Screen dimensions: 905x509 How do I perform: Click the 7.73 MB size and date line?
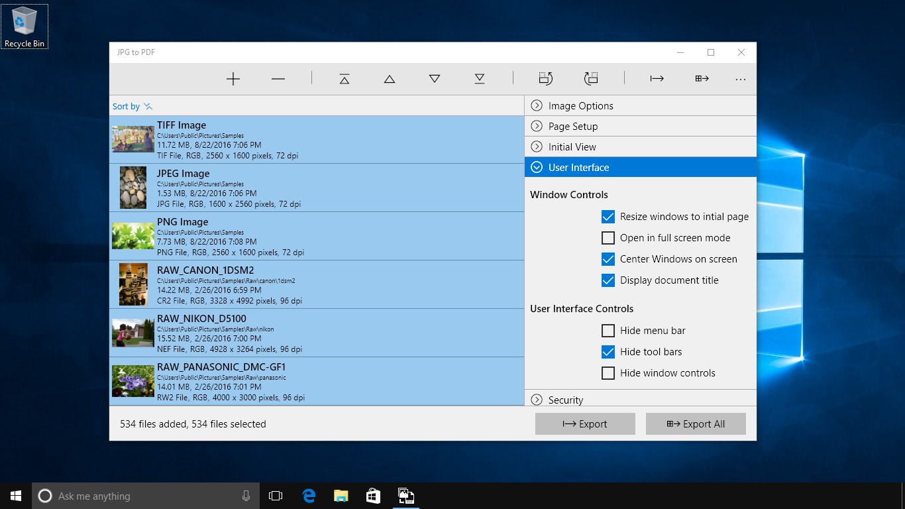(x=207, y=241)
